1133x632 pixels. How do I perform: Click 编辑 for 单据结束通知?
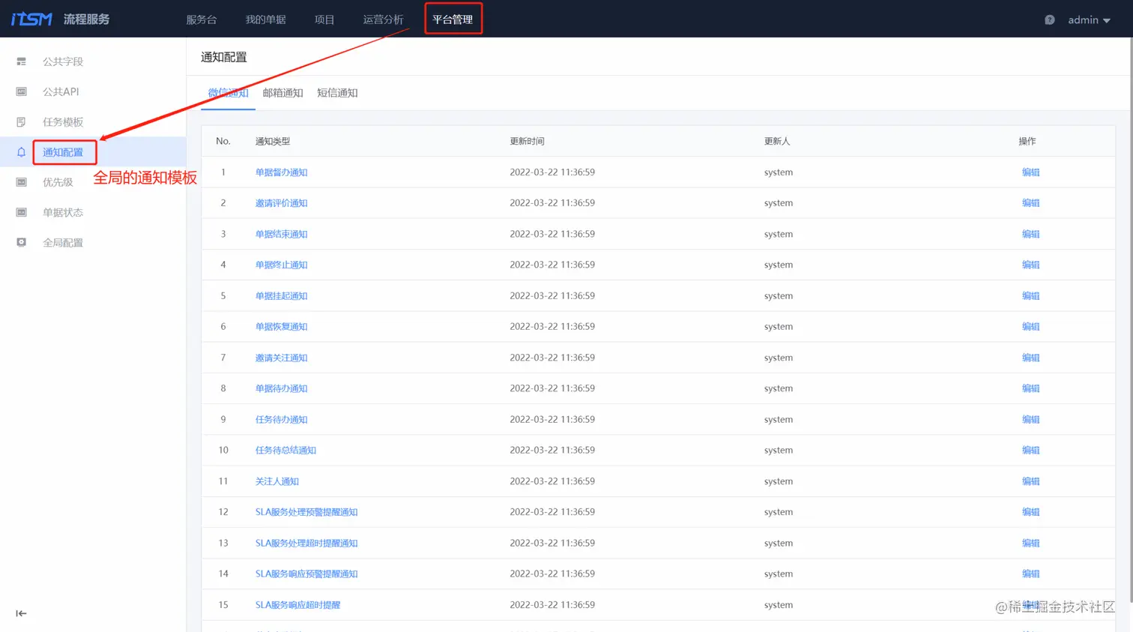pyautogui.click(x=1030, y=234)
